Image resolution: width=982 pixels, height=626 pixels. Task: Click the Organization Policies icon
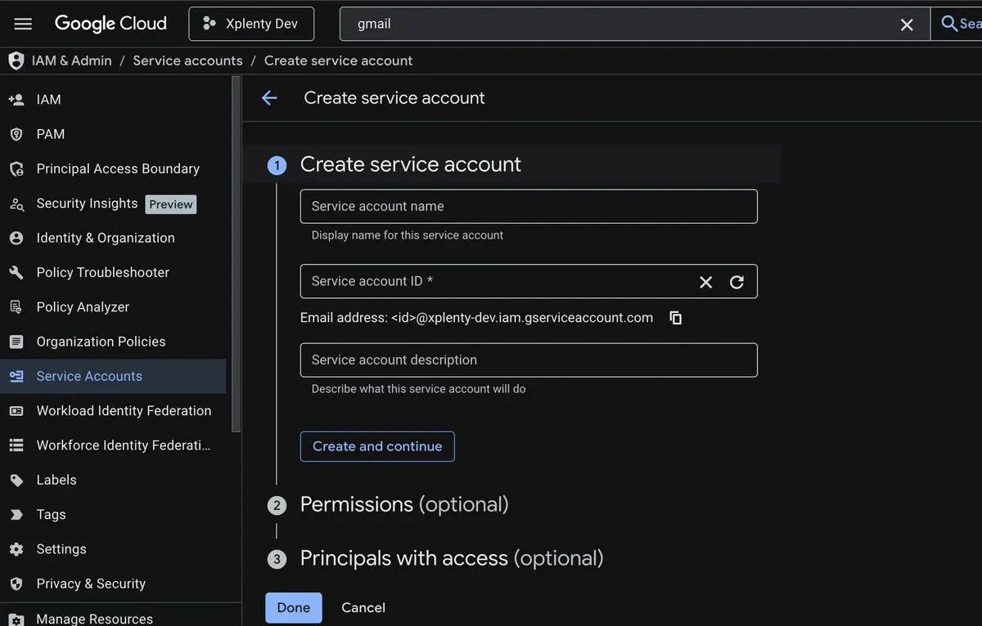[x=16, y=342]
